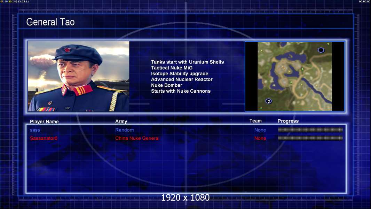This screenshot has height=209, width=371.
Task: Click the 'Tactical Nuke MiG' line
Action: 172,68
